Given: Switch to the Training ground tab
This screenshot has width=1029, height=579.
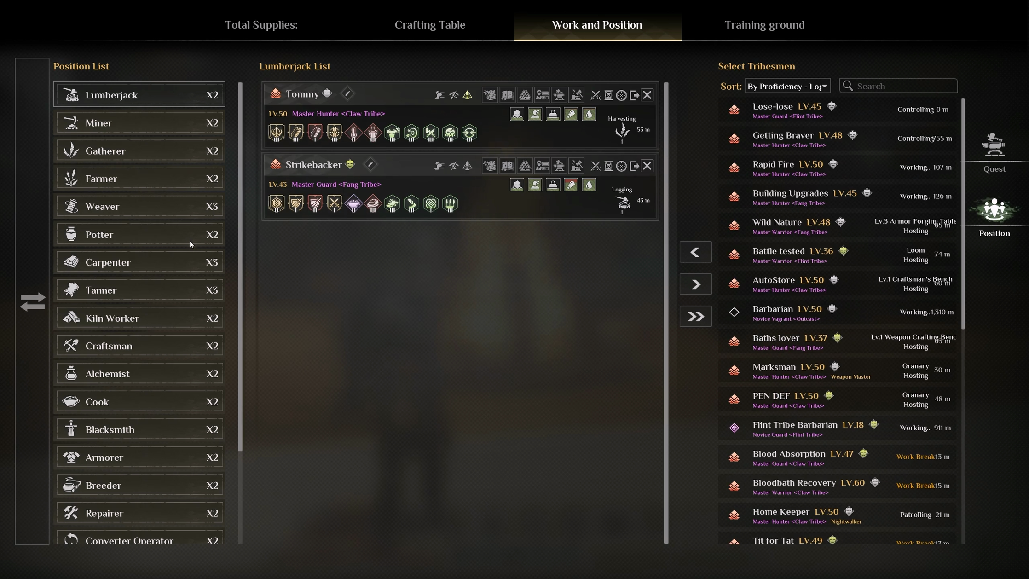Looking at the screenshot, I should 764,25.
